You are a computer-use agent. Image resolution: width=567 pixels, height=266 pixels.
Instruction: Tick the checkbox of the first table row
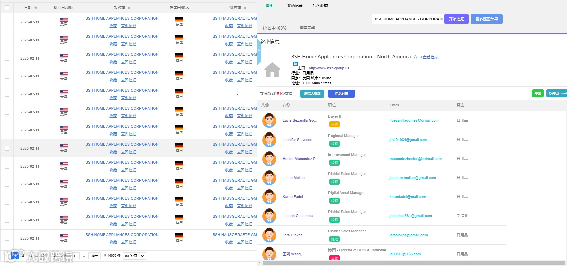(7, 22)
